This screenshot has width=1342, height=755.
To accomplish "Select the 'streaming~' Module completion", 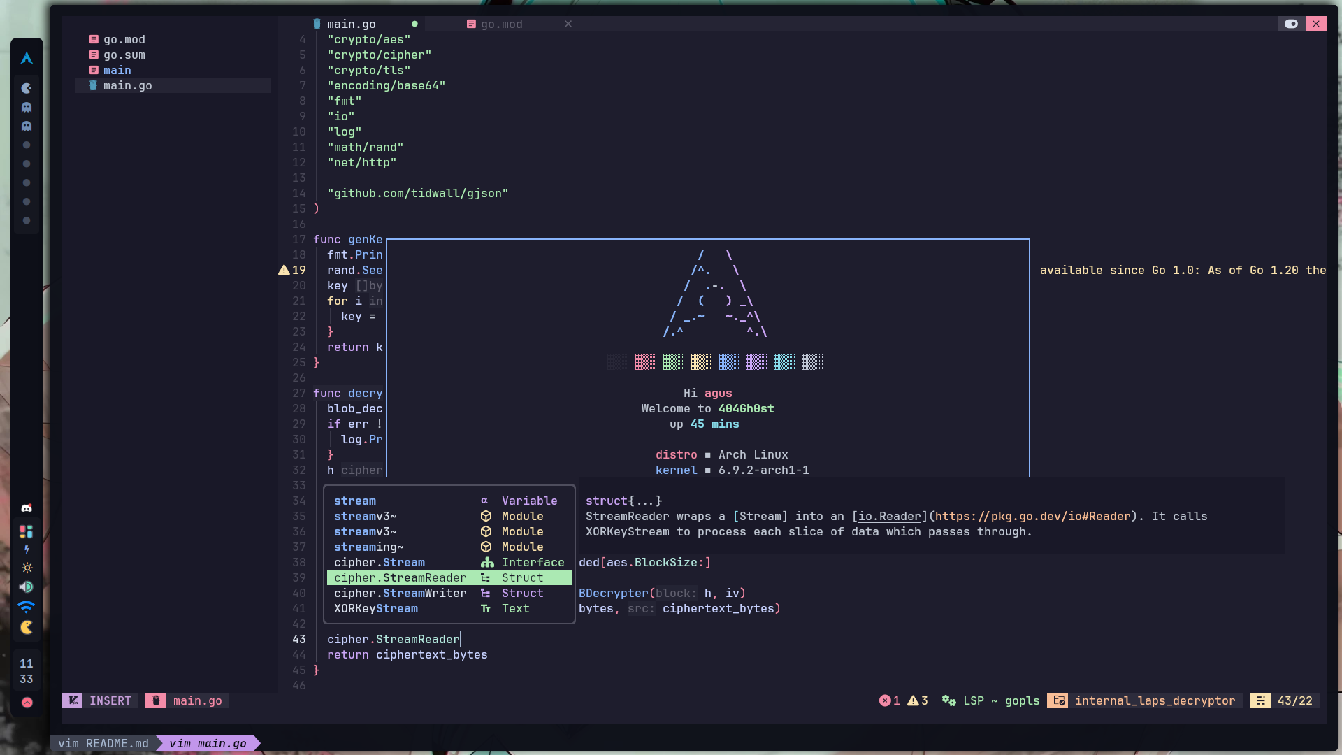I will pyautogui.click(x=449, y=547).
